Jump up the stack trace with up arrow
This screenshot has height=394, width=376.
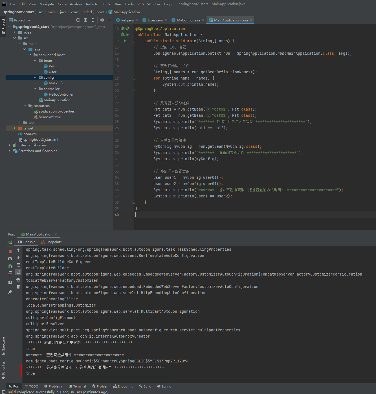18,250
